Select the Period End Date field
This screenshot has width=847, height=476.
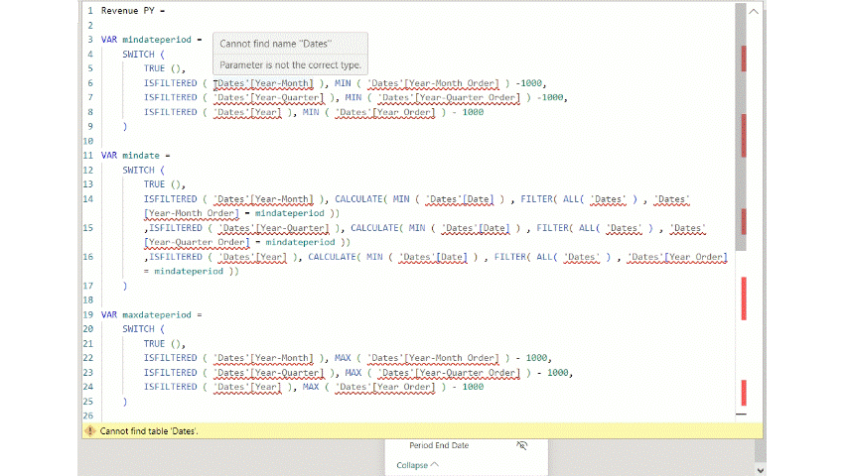coord(439,446)
